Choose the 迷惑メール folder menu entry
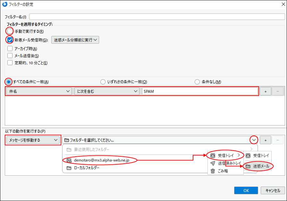This screenshot has height=201, width=287. pos(258,166)
